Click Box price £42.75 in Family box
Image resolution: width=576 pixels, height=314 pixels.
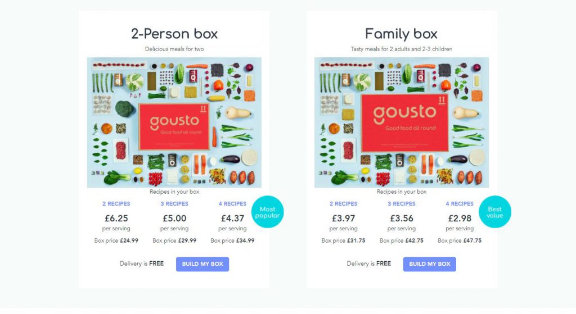(402, 240)
